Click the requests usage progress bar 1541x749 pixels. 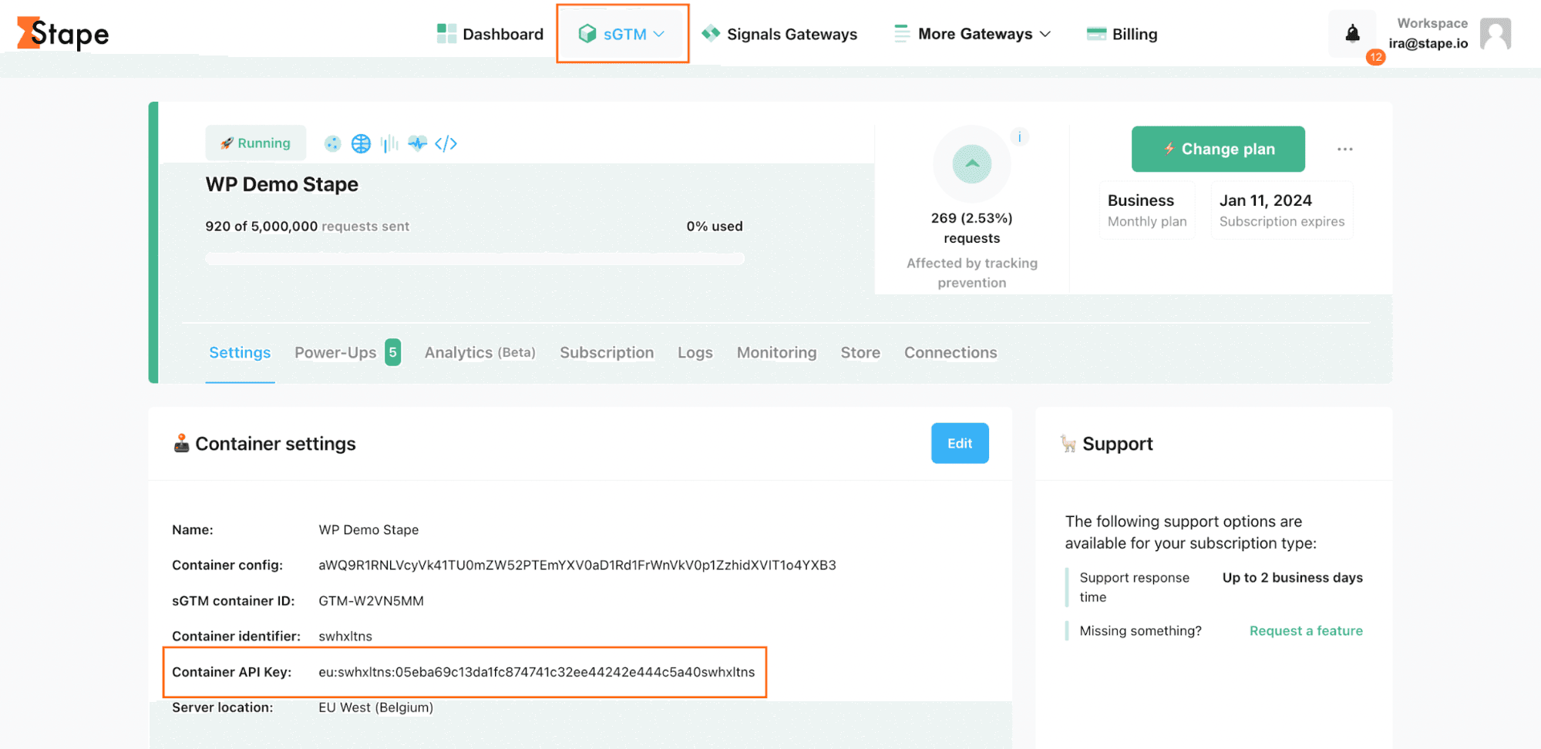coord(475,259)
